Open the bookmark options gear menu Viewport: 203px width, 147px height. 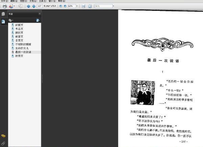click(10, 20)
